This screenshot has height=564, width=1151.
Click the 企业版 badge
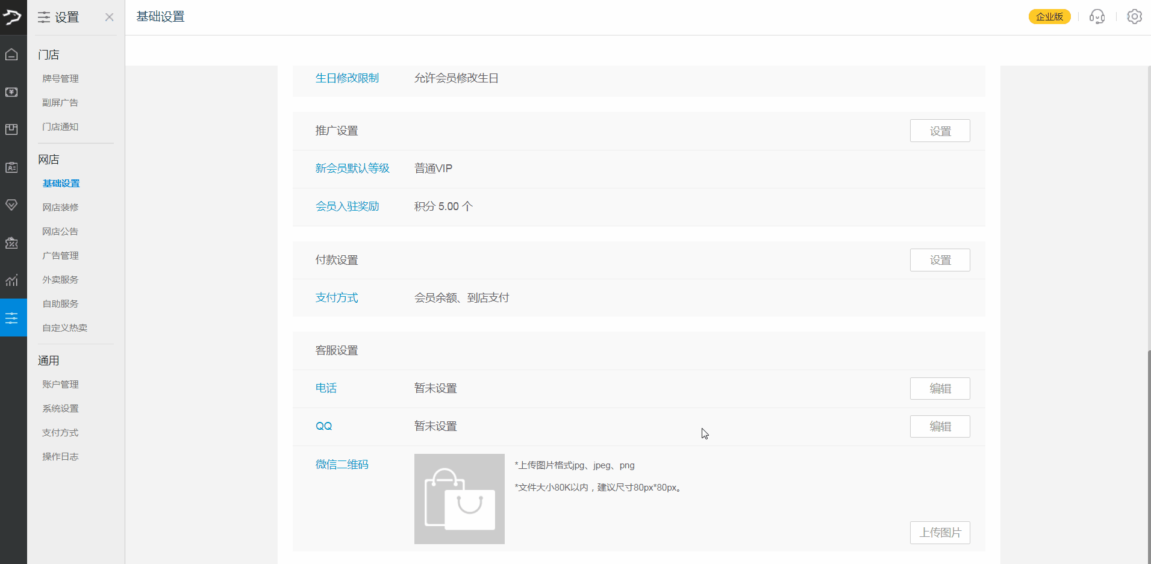point(1049,17)
